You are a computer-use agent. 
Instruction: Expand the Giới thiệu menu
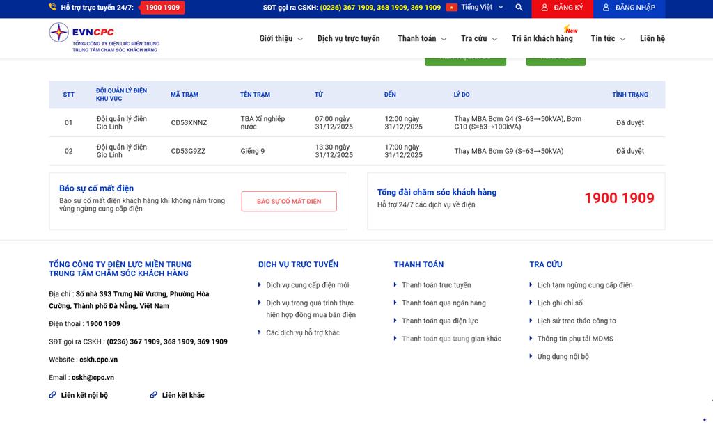281,39
